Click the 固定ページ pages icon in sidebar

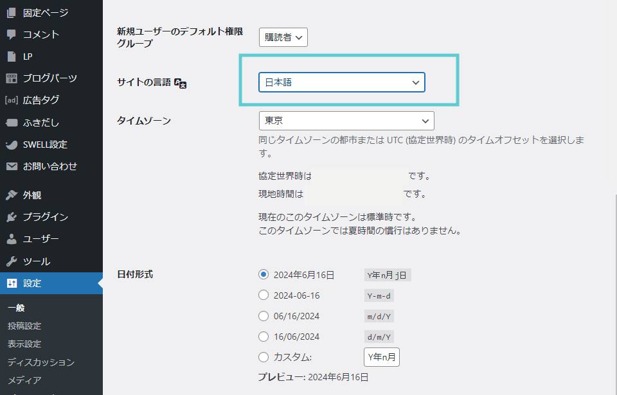coord(12,13)
